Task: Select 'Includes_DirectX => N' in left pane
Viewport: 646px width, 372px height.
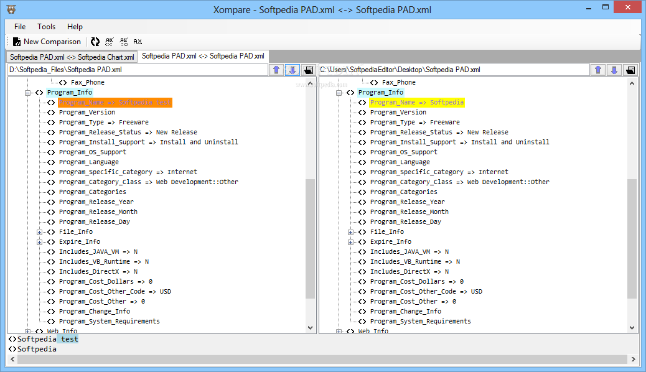Action: coord(98,271)
